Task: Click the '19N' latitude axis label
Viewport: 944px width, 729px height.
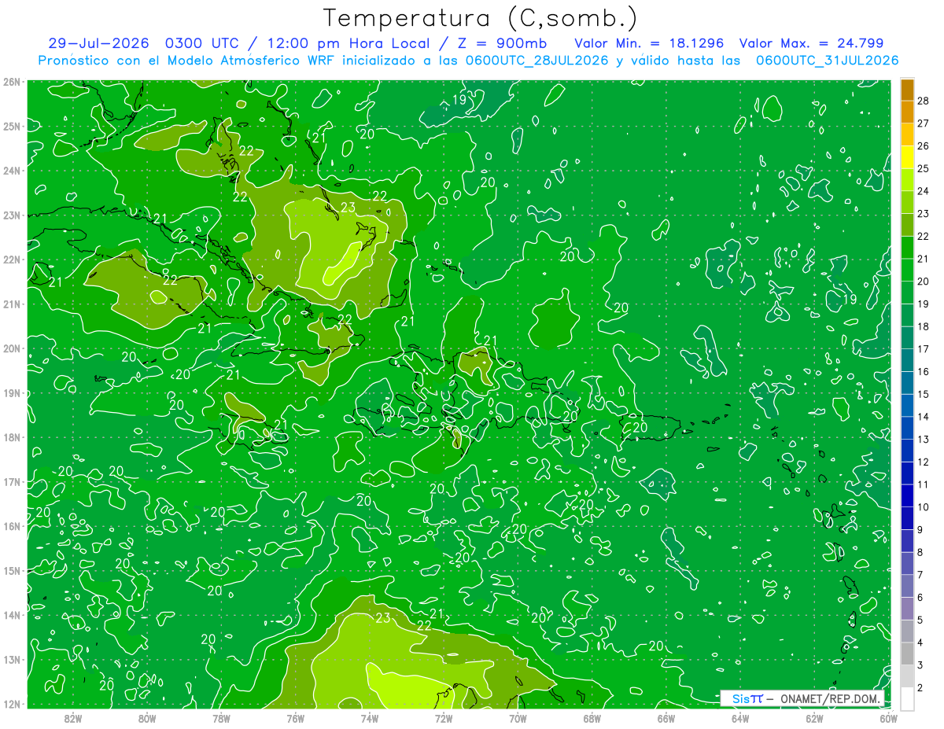Action: click(x=11, y=393)
